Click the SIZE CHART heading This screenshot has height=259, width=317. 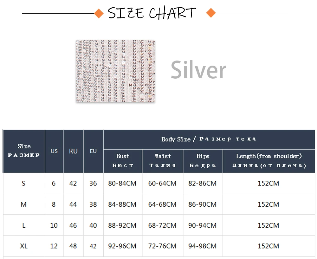click(152, 13)
